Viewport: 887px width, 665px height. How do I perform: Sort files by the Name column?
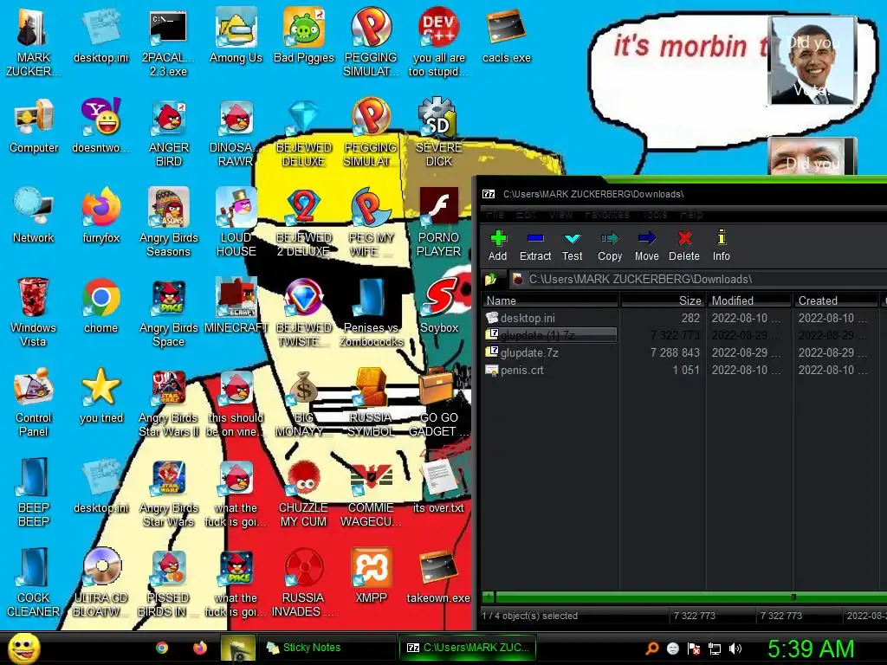point(550,300)
